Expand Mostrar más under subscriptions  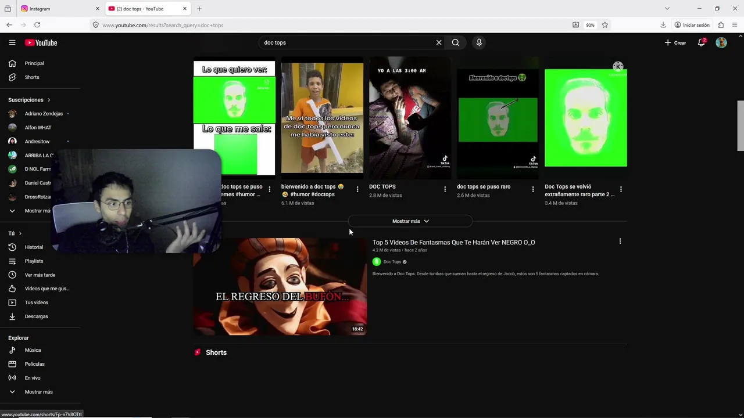click(29, 211)
